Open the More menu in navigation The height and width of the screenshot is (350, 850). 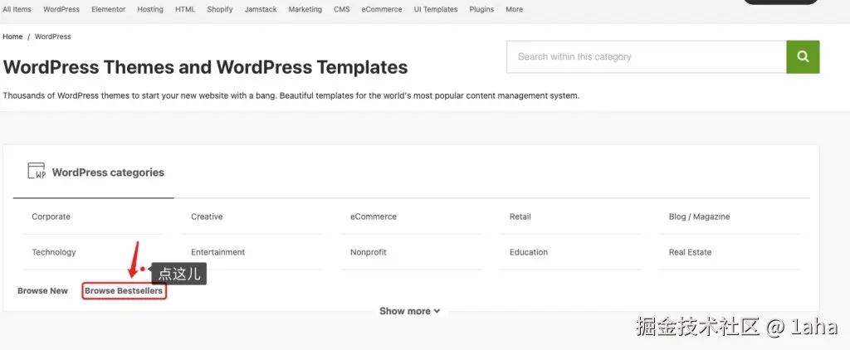(x=514, y=10)
